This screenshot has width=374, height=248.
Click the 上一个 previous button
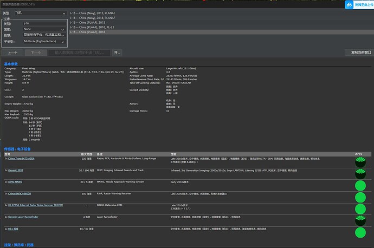click(x=11, y=53)
